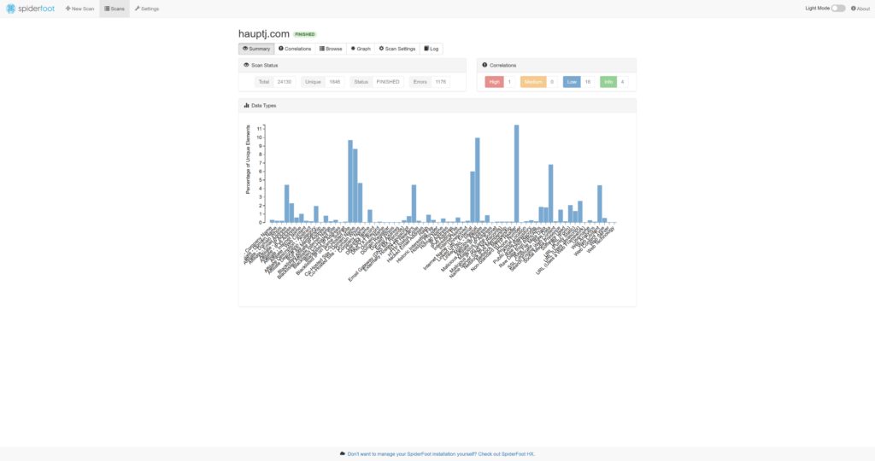Click the bar chart icon beside Data Types
This screenshot has height=461, width=875.
coord(246,105)
